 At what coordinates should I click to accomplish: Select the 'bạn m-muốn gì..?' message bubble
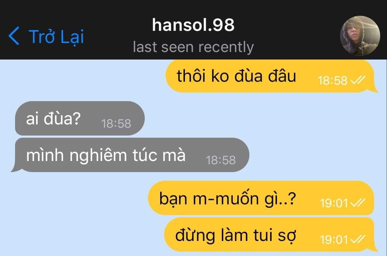(261, 198)
